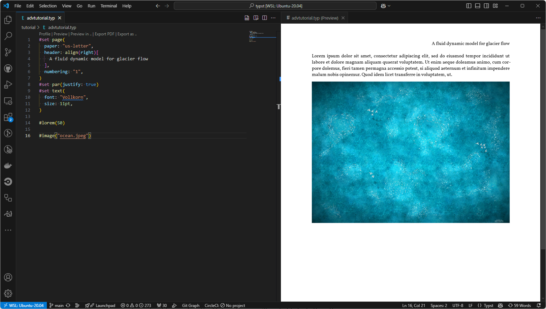Open the Run and Debug view
This screenshot has width=546, height=309.
coord(8,85)
